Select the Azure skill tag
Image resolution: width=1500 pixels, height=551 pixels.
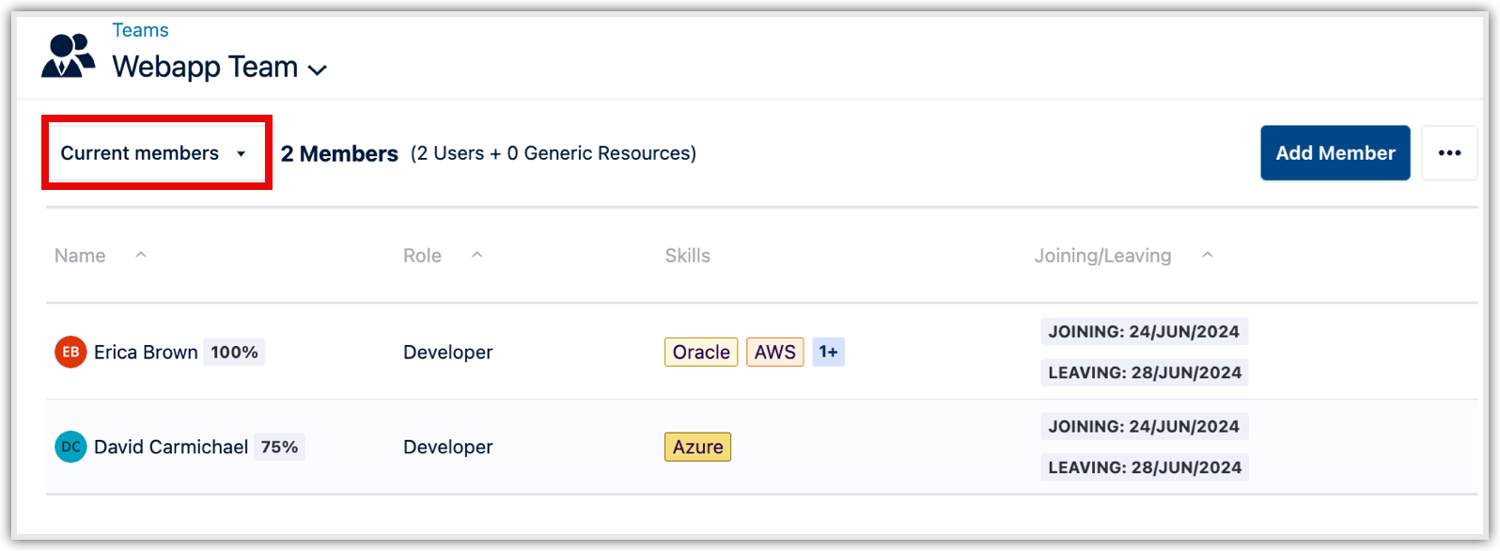[697, 447]
